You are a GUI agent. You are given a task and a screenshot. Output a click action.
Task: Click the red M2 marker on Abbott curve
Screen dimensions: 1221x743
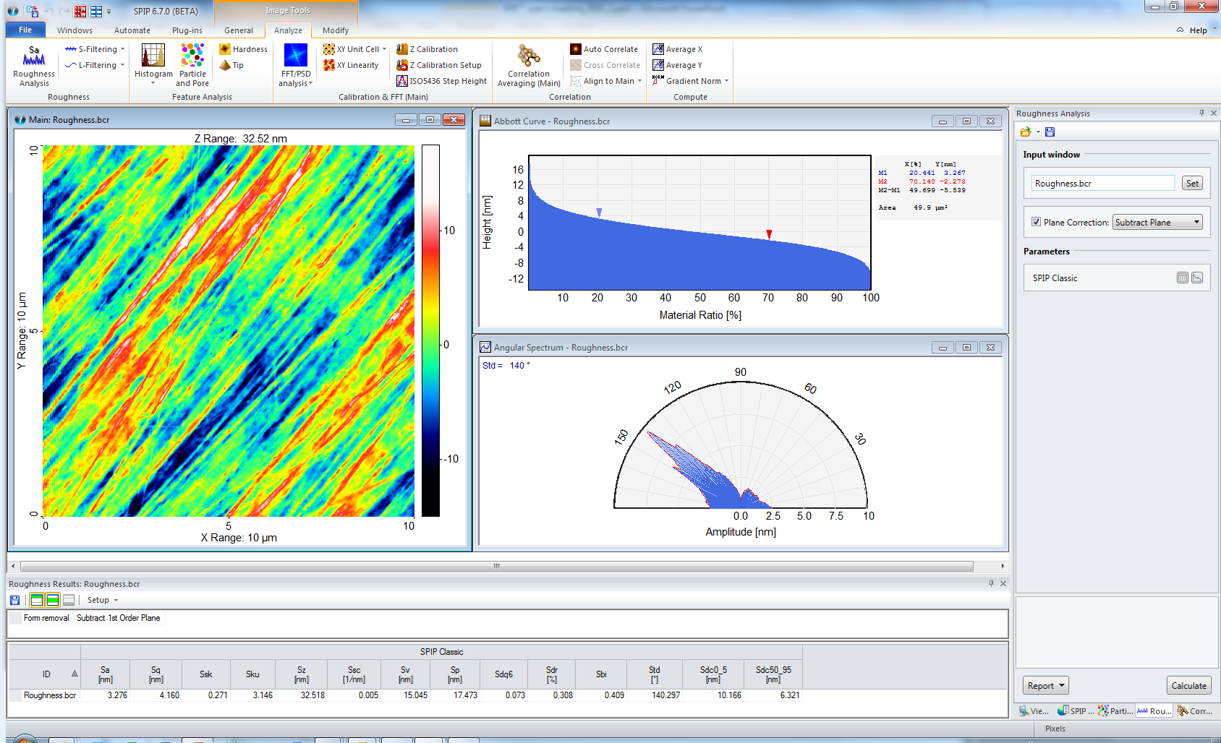coord(769,234)
